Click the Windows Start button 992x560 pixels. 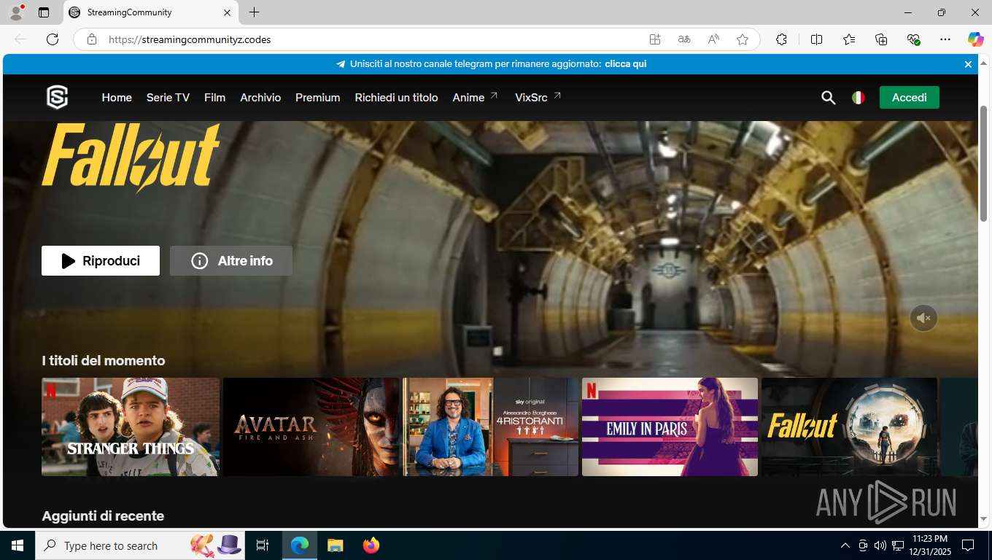click(18, 545)
